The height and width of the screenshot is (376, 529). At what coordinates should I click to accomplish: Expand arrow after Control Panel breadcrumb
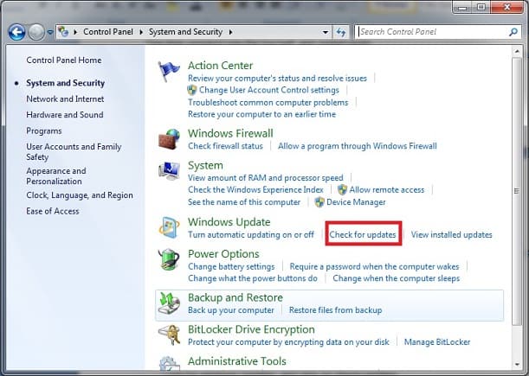(141, 32)
